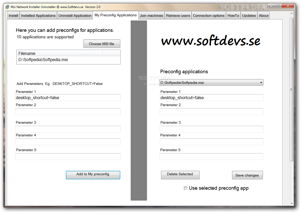The height and width of the screenshot is (213, 301).
Task: Open the HowTo tab
Action: tap(233, 16)
